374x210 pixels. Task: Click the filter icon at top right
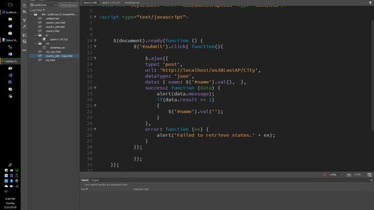(370, 2)
